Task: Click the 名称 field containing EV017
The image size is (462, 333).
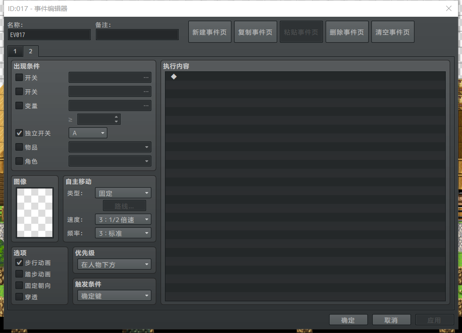Action: coord(49,35)
